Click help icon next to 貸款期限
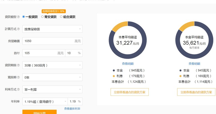 (18, 65)
